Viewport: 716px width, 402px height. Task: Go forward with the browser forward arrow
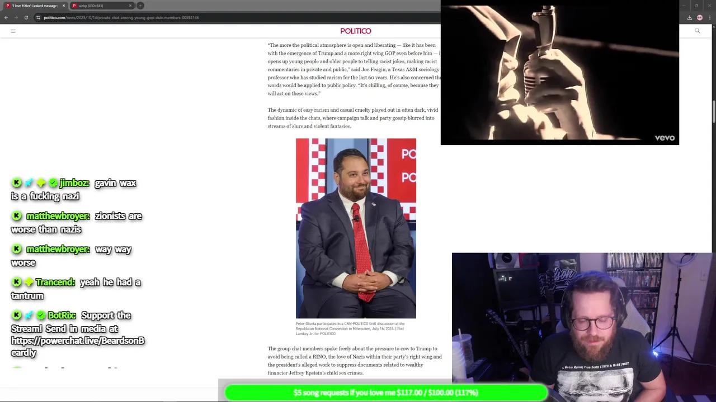pos(16,17)
